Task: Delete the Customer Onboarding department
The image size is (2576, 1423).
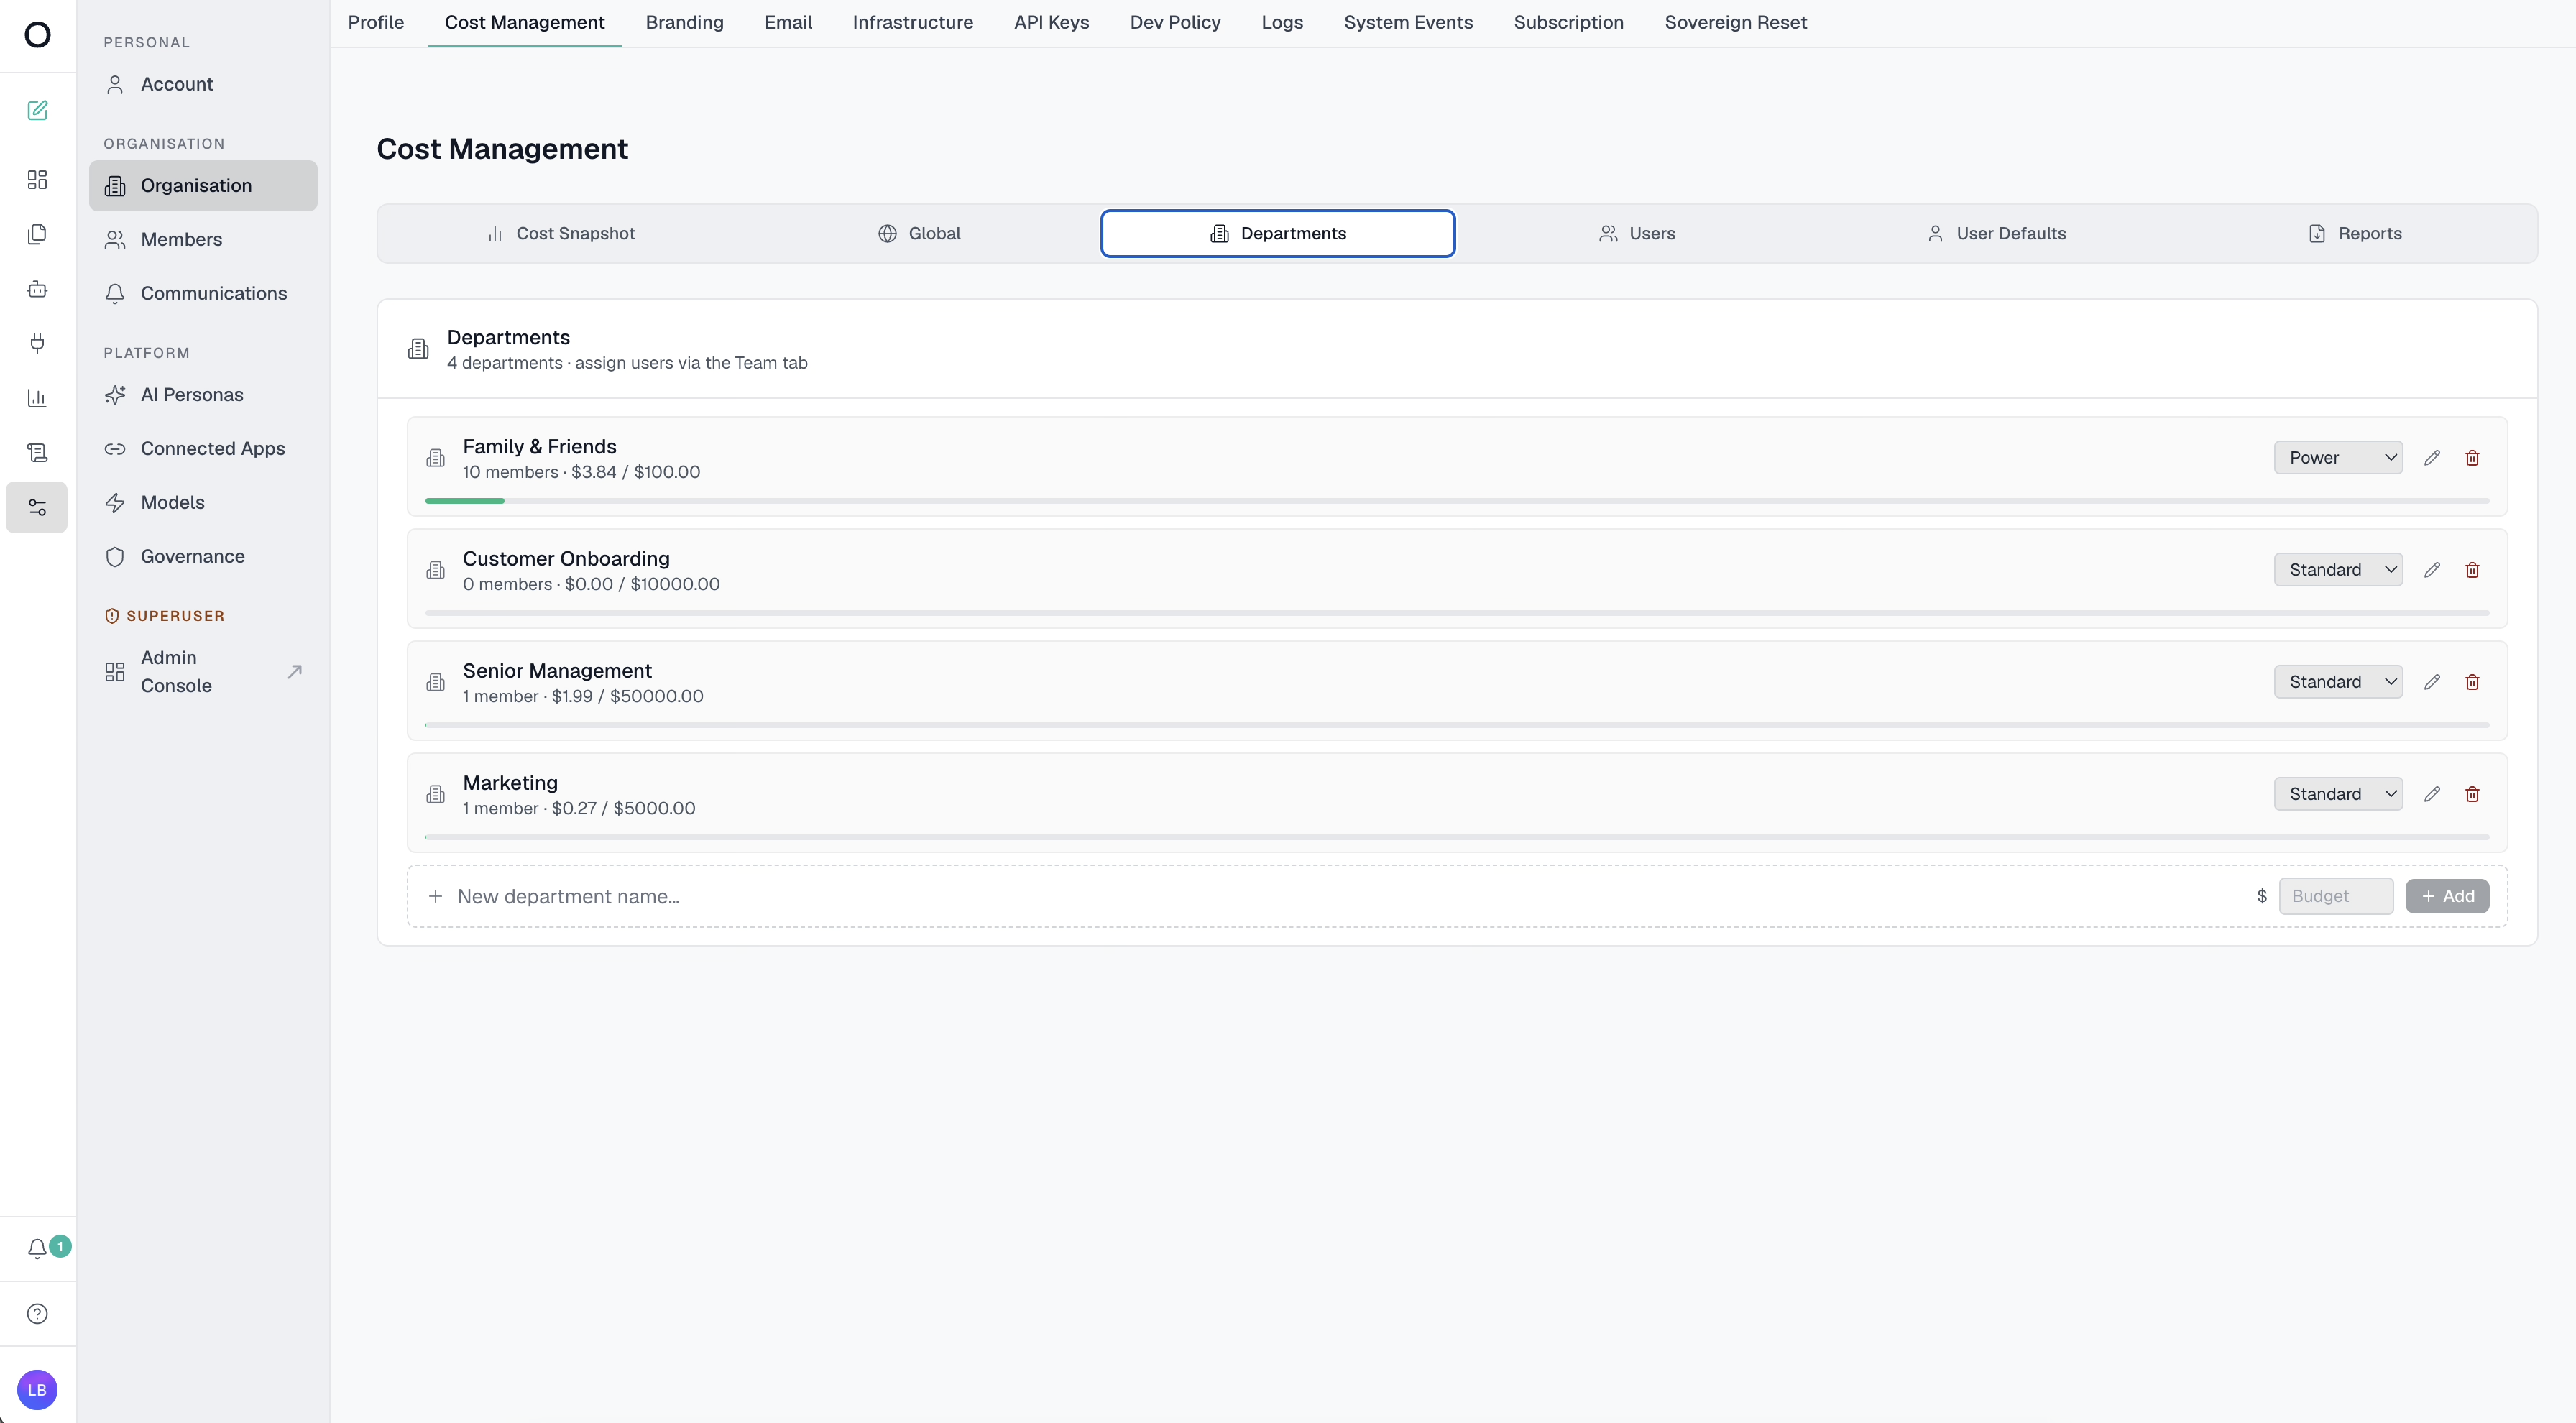Action: pos(2472,570)
